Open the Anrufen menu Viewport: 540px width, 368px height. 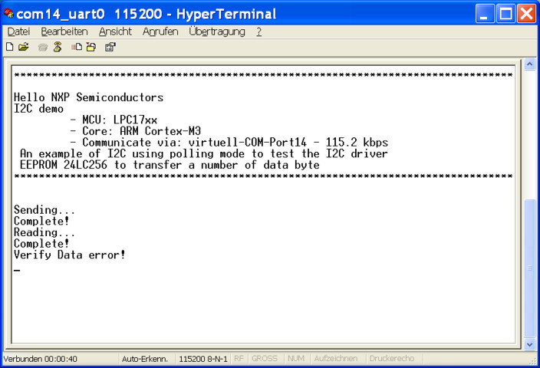160,31
